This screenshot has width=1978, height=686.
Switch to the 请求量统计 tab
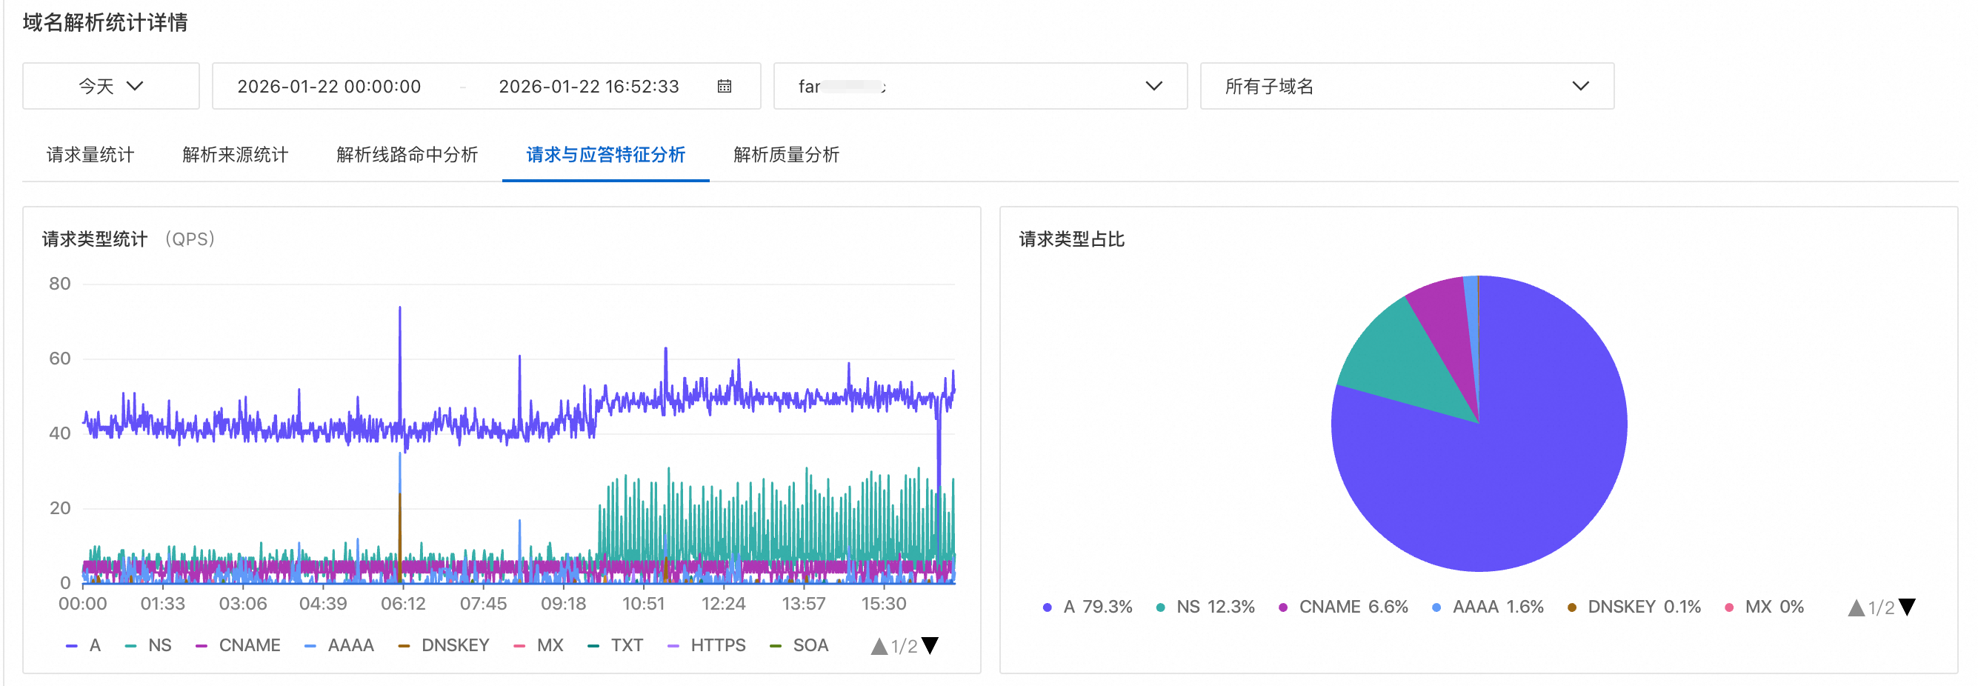click(90, 154)
